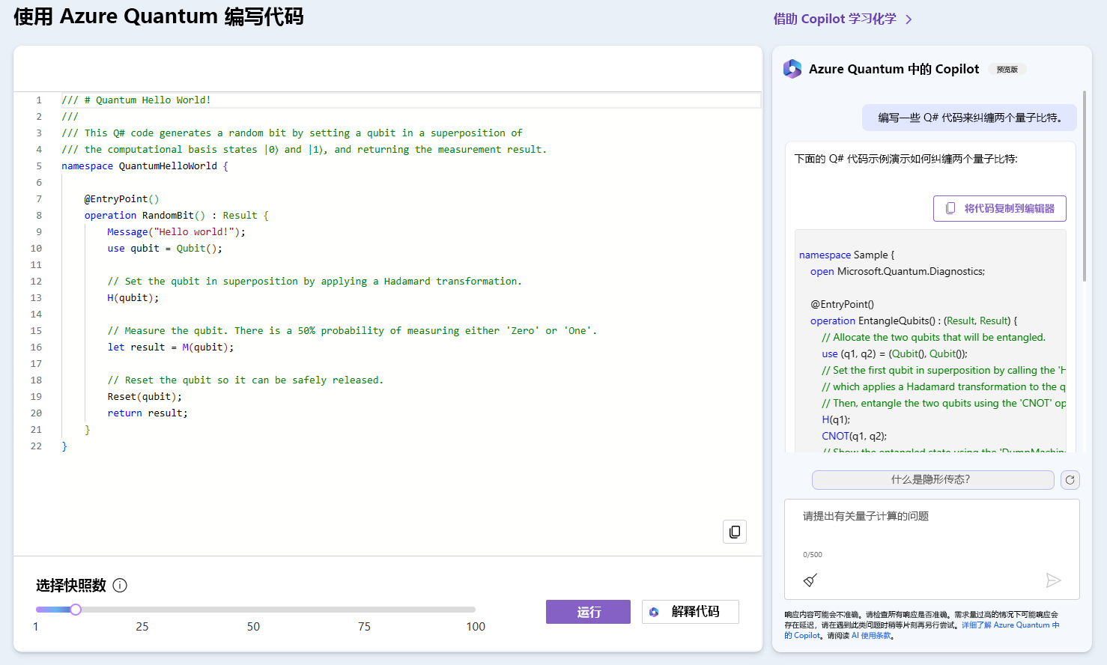Click 'open Microsoft.Quantum.Diagnostics;' in Copilot code
Screen dimensions: 1107x665
click(897, 271)
